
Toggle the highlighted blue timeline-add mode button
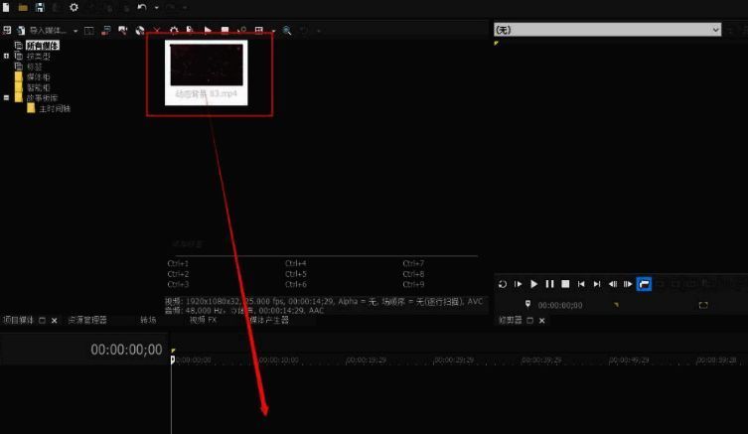(x=644, y=284)
